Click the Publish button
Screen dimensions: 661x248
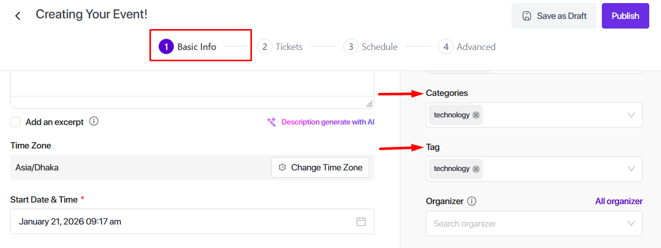pyautogui.click(x=625, y=16)
